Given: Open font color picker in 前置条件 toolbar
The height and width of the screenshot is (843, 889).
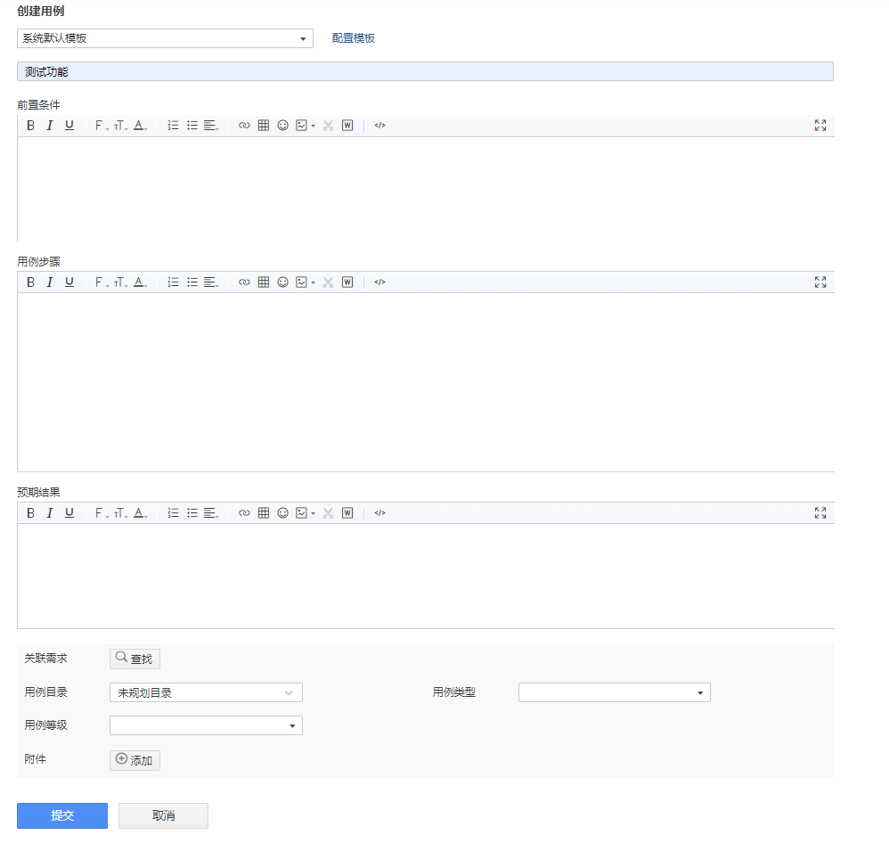Looking at the screenshot, I should pyautogui.click(x=140, y=126).
